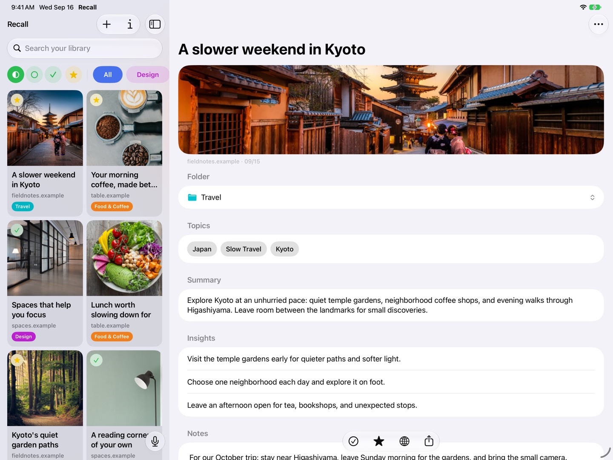
Task: Toggle the half-circle in-progress filter
Action: [x=16, y=75]
